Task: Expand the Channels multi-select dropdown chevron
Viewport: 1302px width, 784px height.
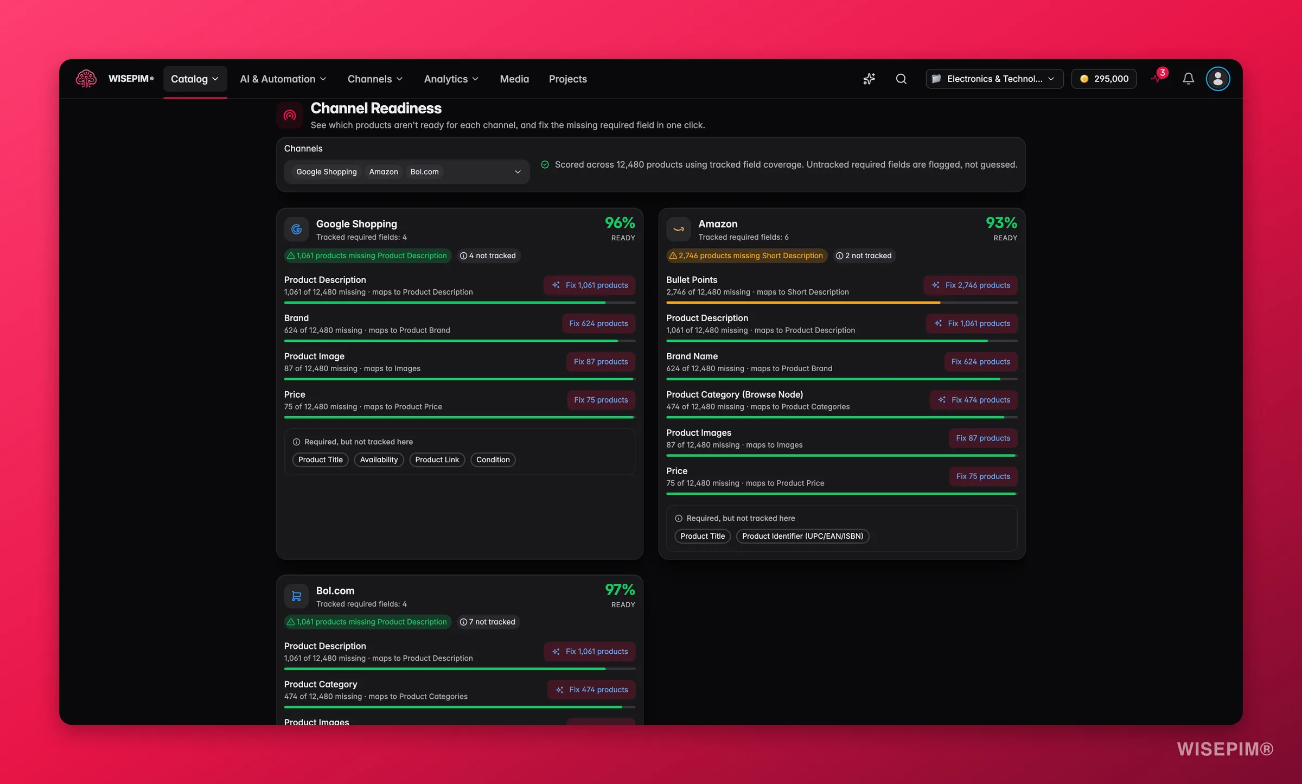Action: pos(518,171)
